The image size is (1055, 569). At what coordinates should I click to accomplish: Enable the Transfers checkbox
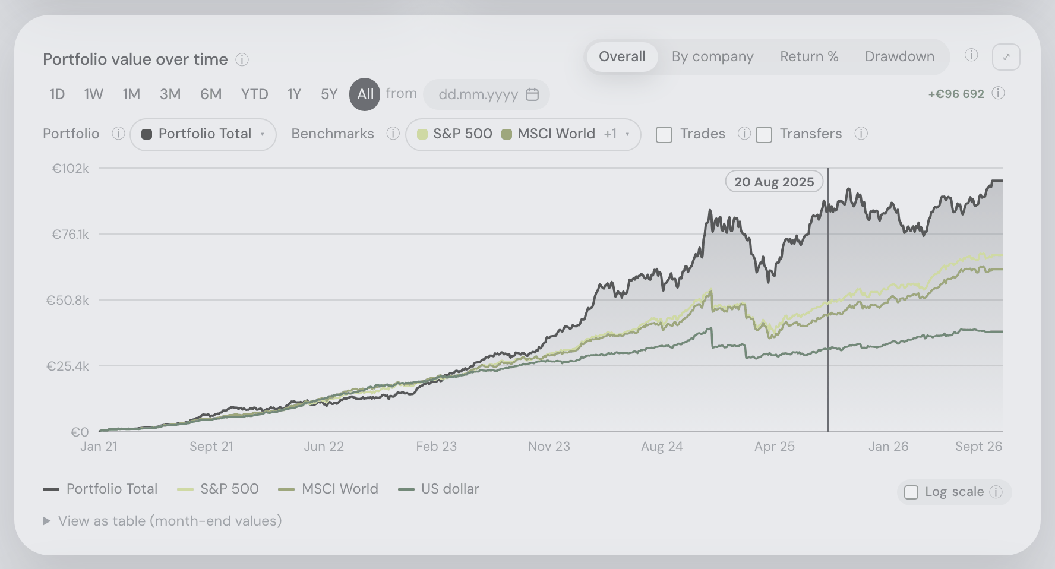click(764, 135)
